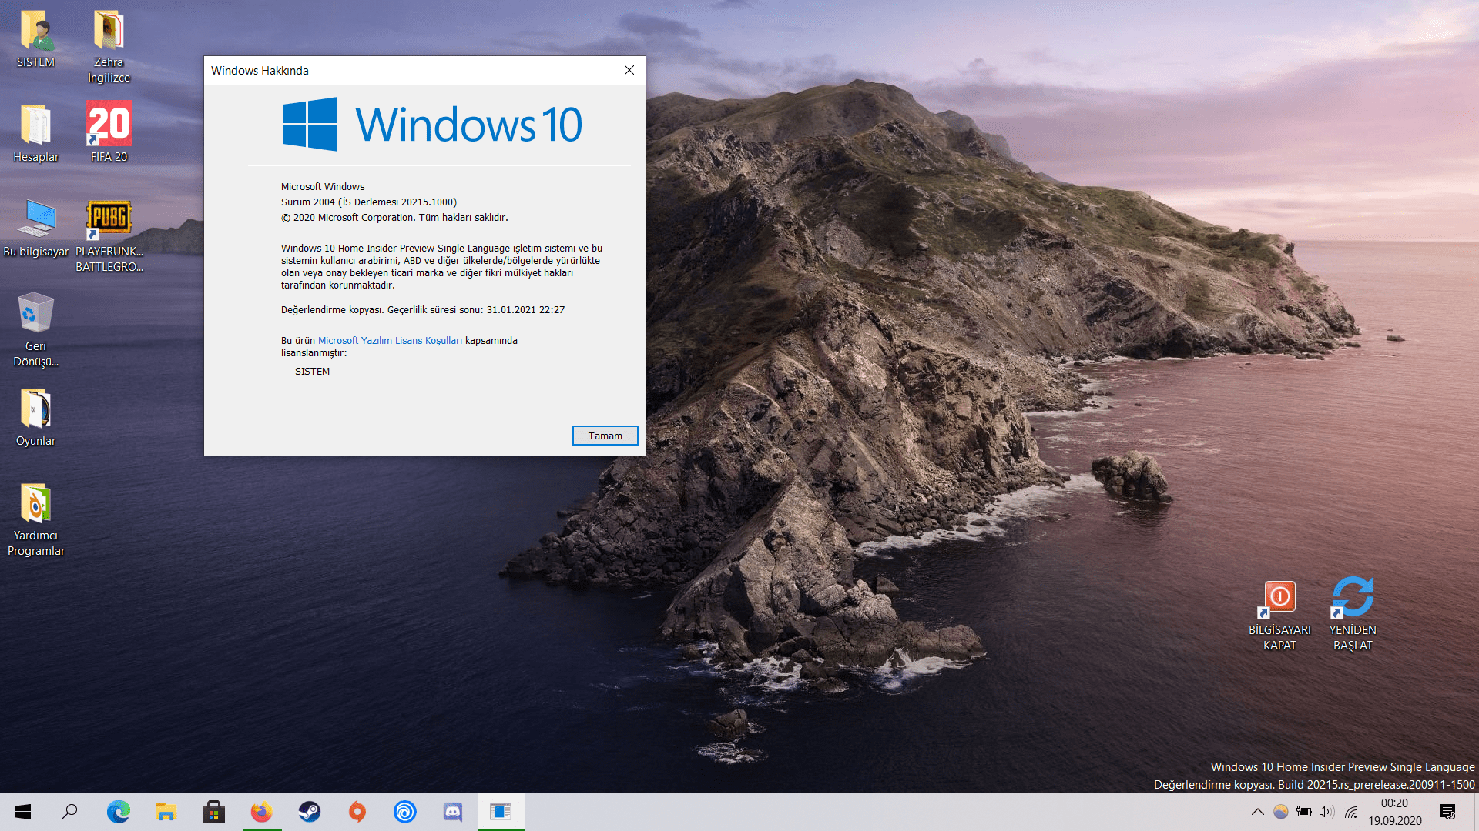
Task: Expand hidden system tray icons chevron
Action: pyautogui.click(x=1257, y=812)
